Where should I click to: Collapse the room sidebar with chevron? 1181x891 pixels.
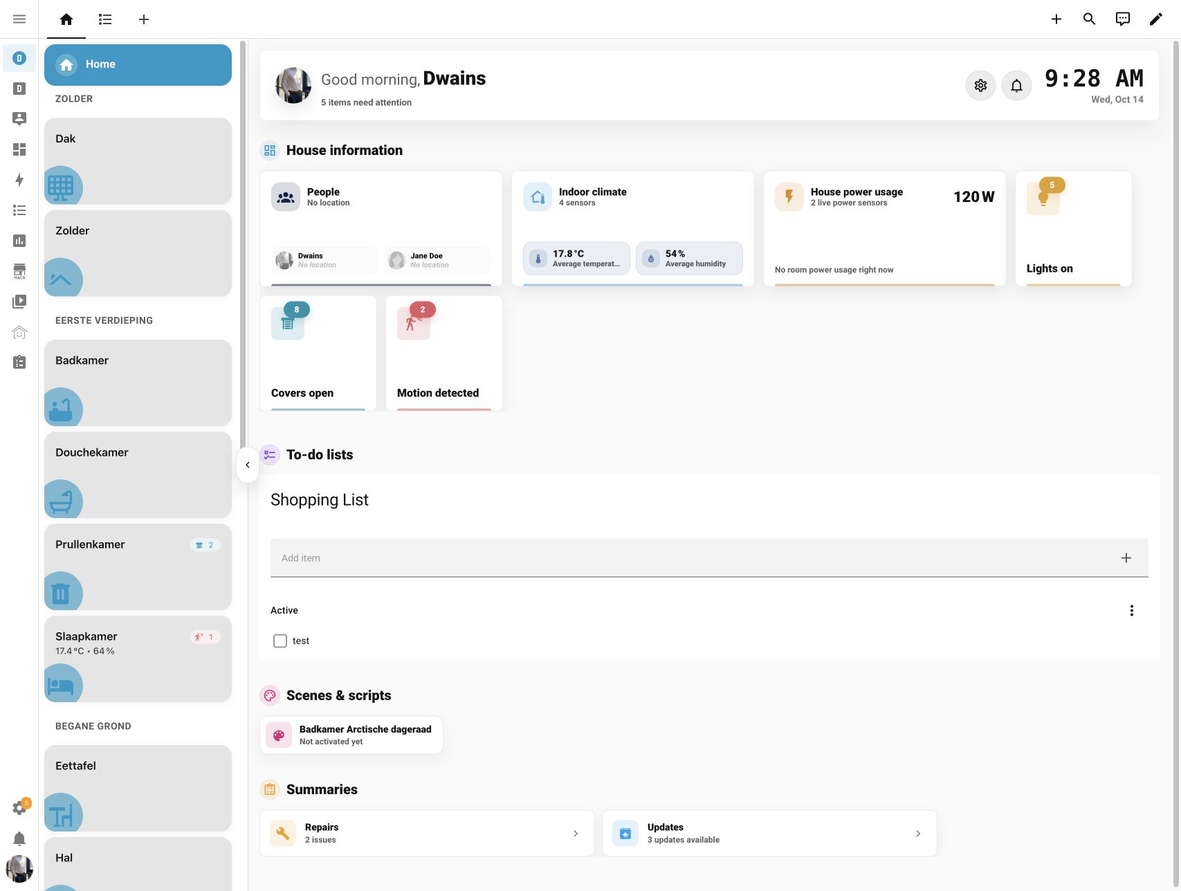(248, 465)
